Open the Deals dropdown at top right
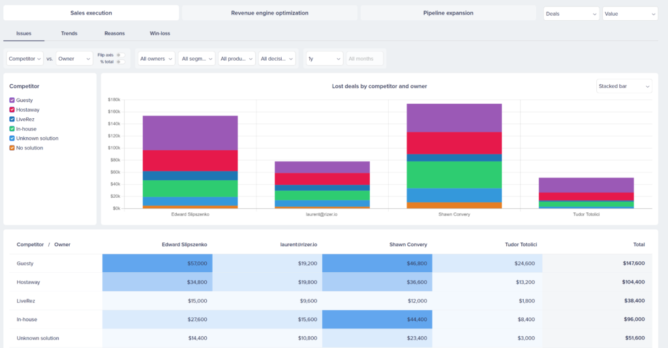 [571, 13]
